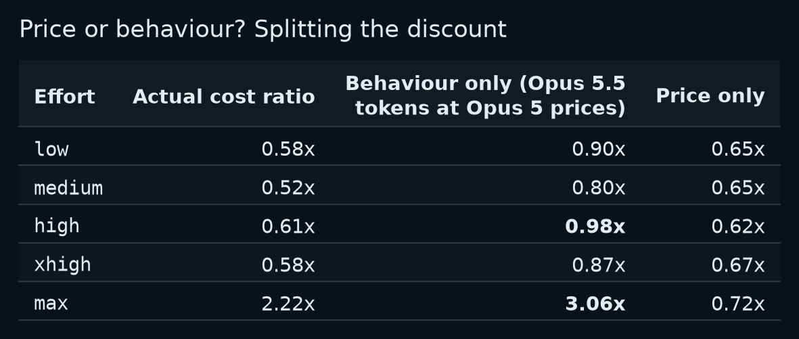799x339 pixels.
Task: Click the bold 0.98x behaviour value
Action: (595, 227)
